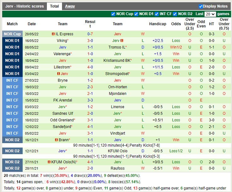Uncheck the NOR Cup filter checkbox
This screenshot has height=192, width=232.
click(x=113, y=14)
